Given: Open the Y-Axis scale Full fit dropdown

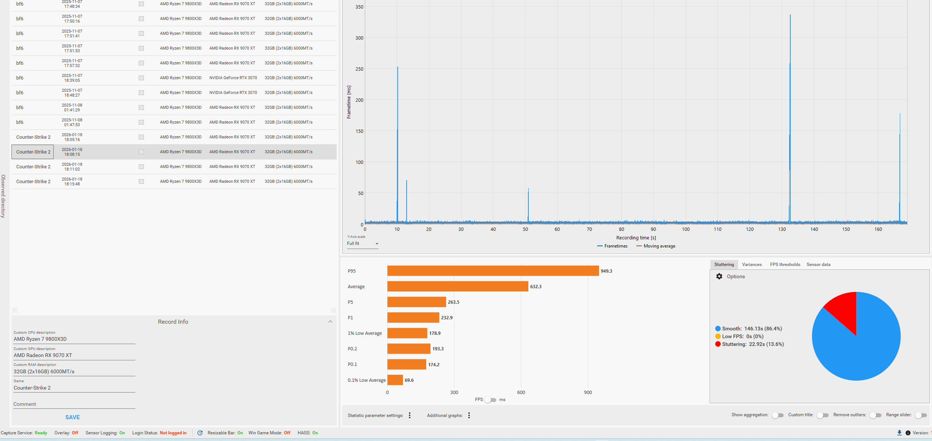Looking at the screenshot, I should click(363, 243).
